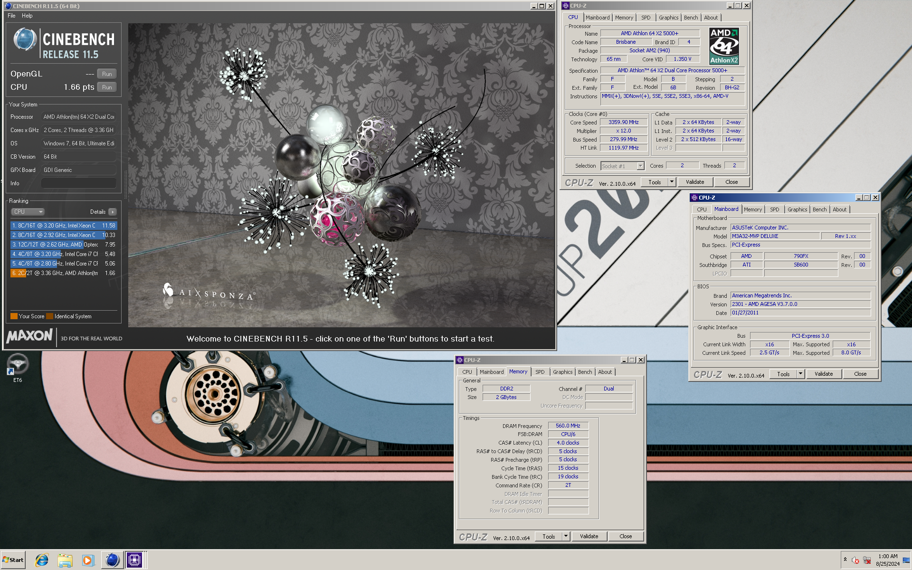Screen dimensions: 912x570
Task: Select ranking entry 8C/16T @ 3.20 GHz Xeon
Action: click(64, 226)
